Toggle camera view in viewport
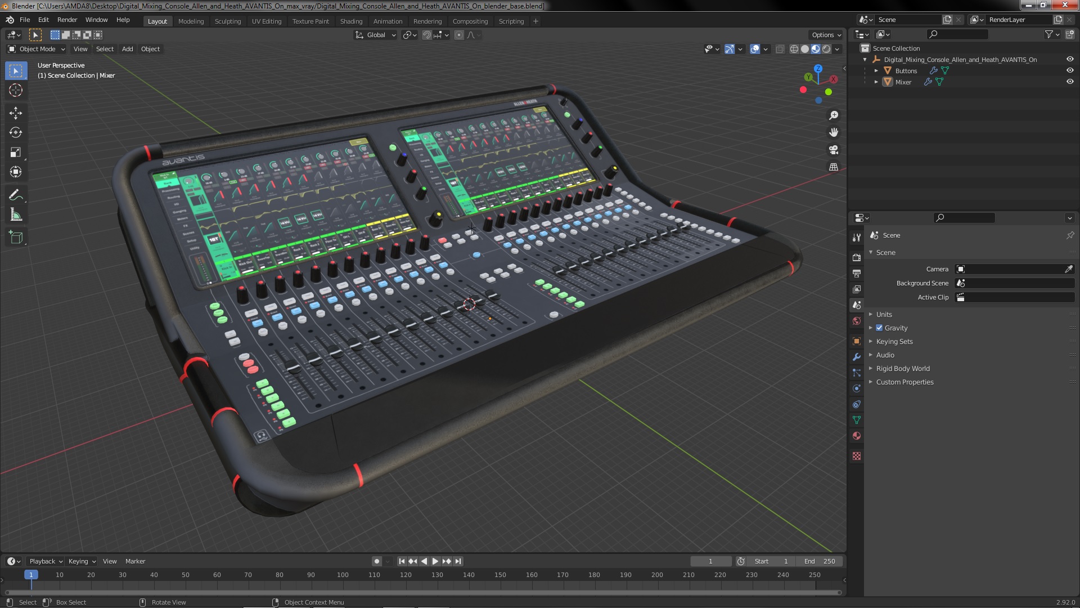1080x608 pixels. (834, 150)
